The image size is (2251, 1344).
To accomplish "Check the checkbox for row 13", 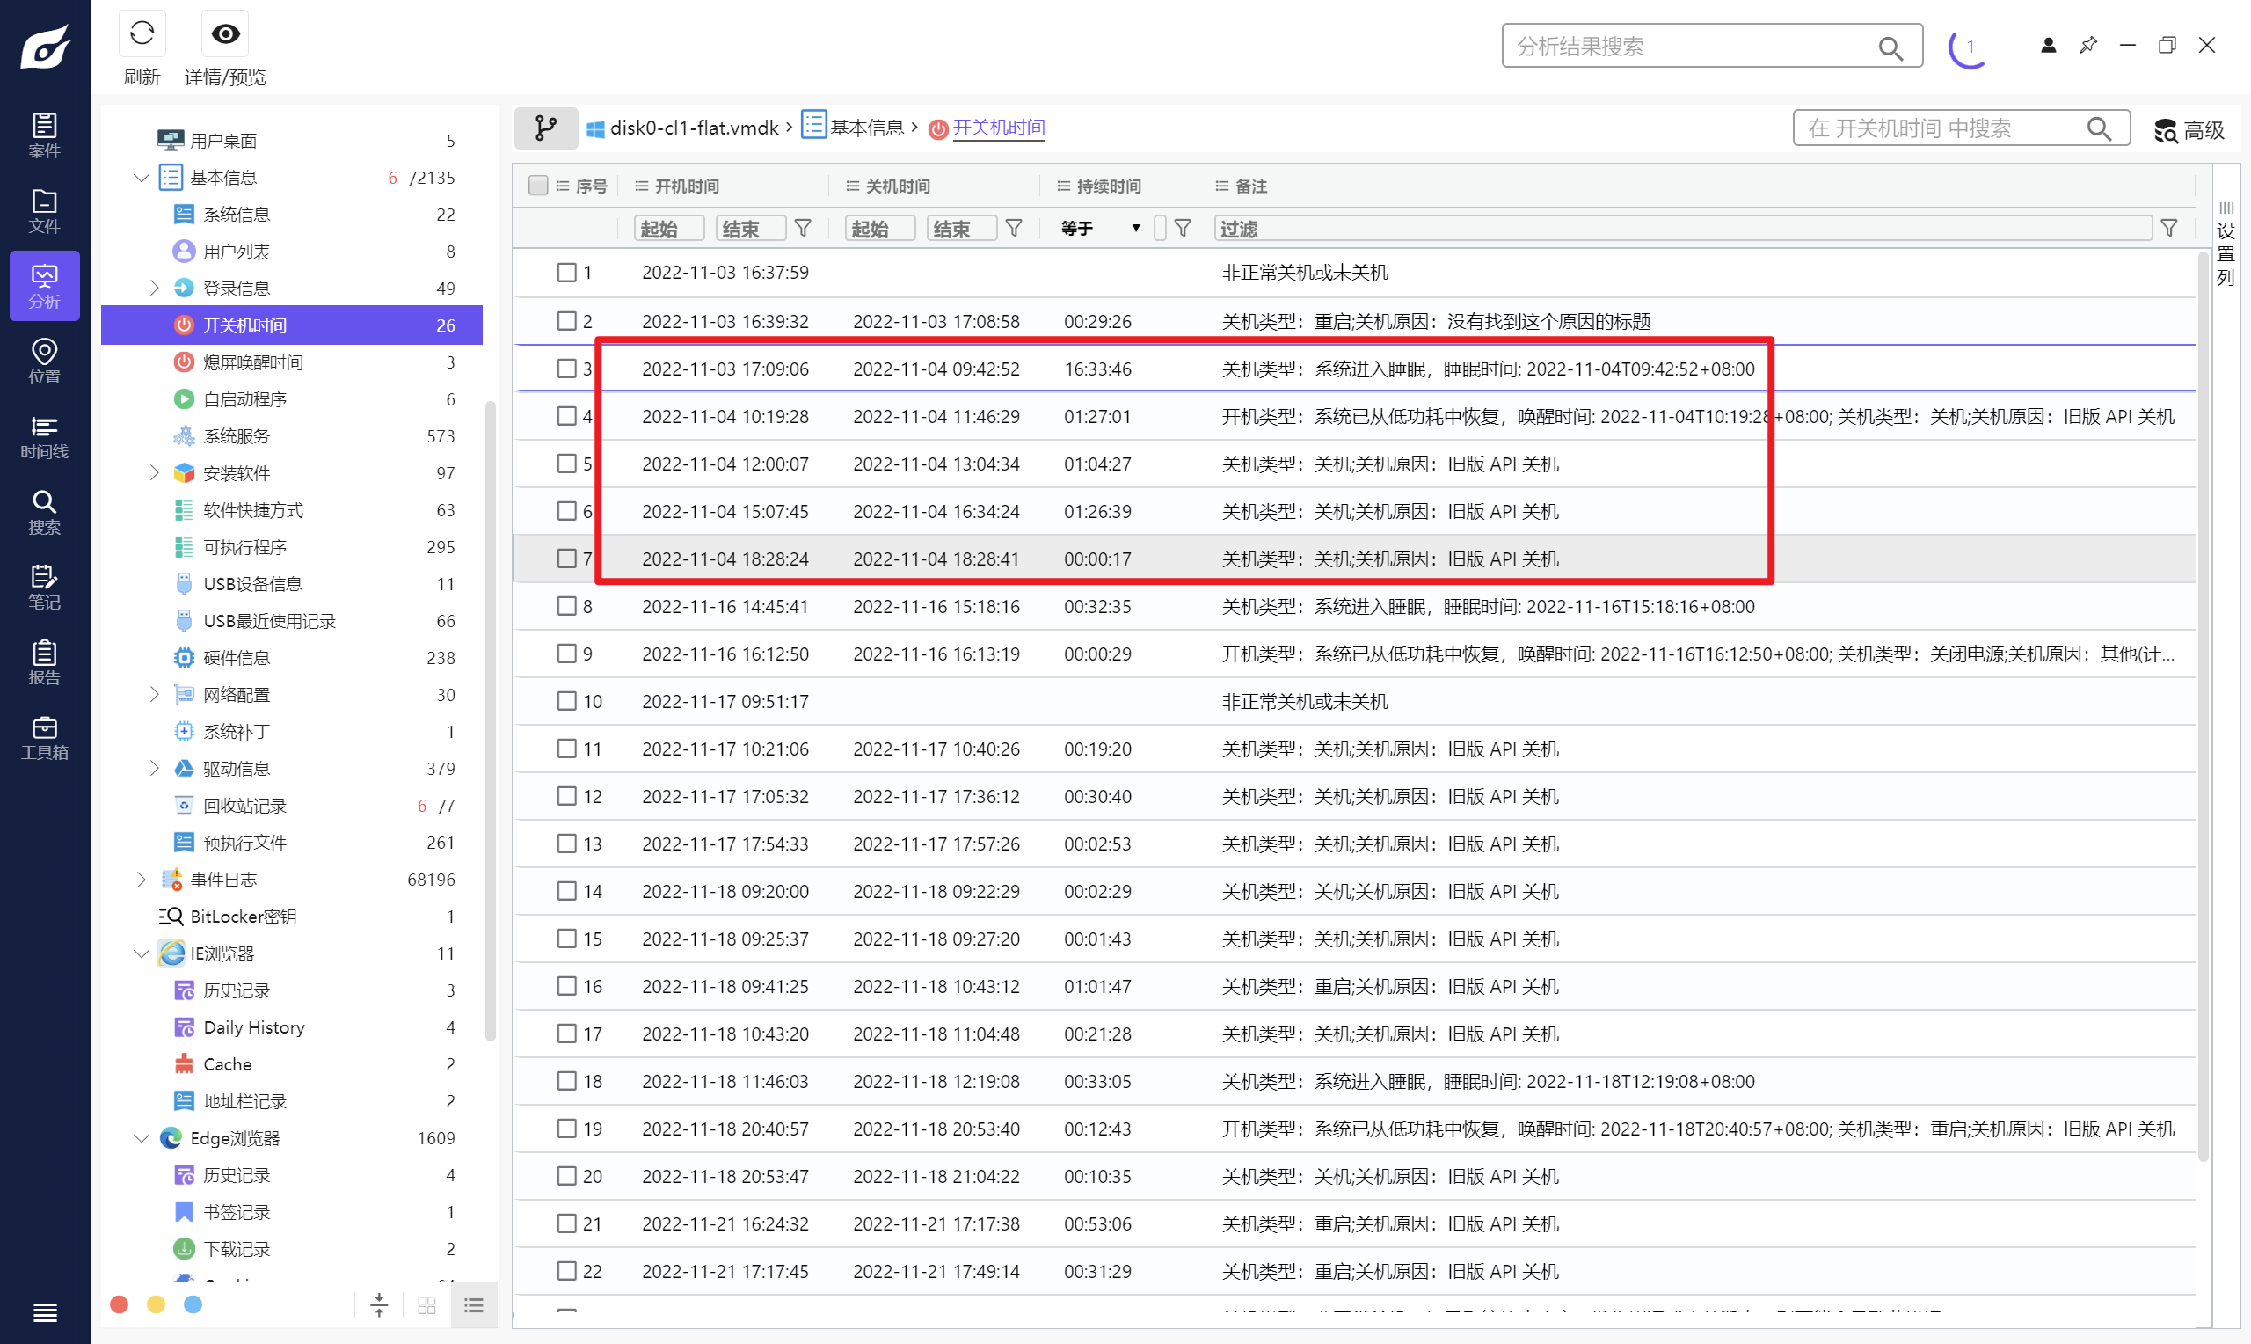I will pyautogui.click(x=566, y=844).
